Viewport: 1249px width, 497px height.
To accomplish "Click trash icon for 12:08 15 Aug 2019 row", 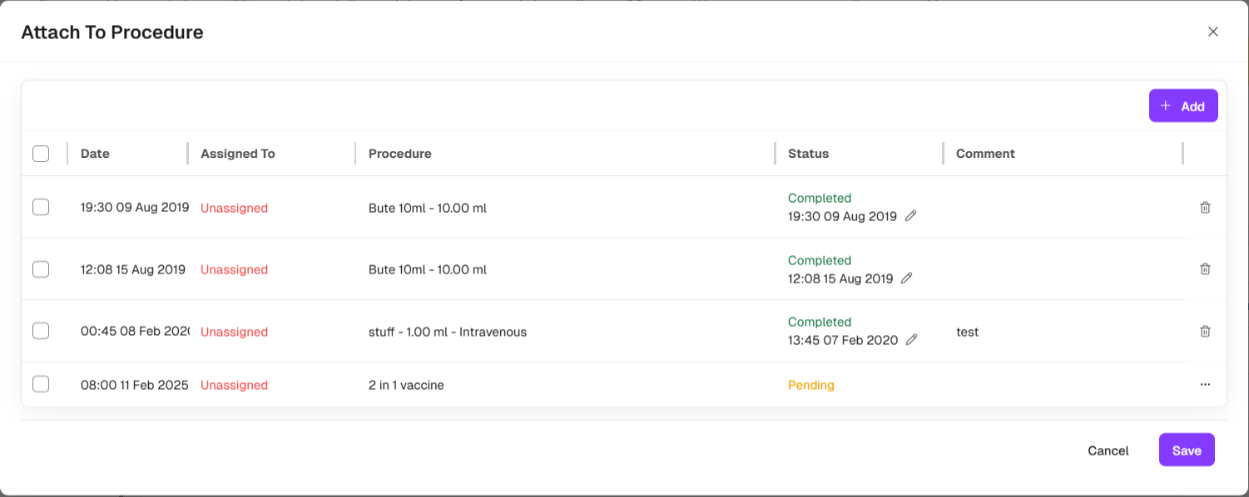I will click(x=1205, y=269).
